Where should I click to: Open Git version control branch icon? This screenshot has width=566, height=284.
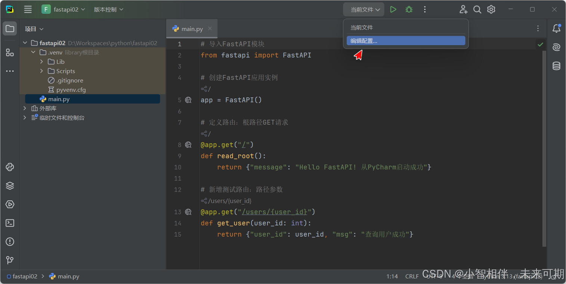[x=10, y=260]
